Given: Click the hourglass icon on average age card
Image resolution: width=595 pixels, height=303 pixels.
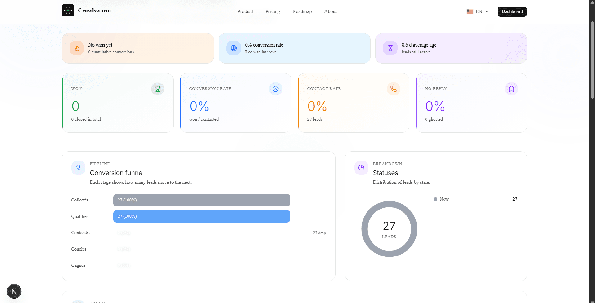Looking at the screenshot, I should coord(390,48).
